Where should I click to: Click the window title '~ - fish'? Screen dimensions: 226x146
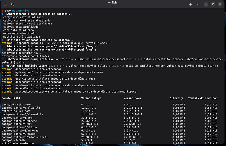[x=113, y=3]
